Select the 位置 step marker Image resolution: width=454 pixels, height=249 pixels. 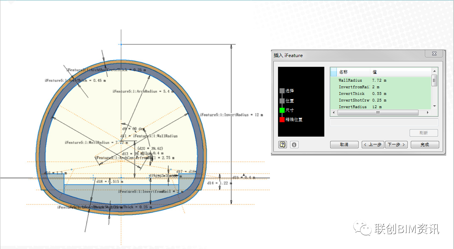point(282,101)
